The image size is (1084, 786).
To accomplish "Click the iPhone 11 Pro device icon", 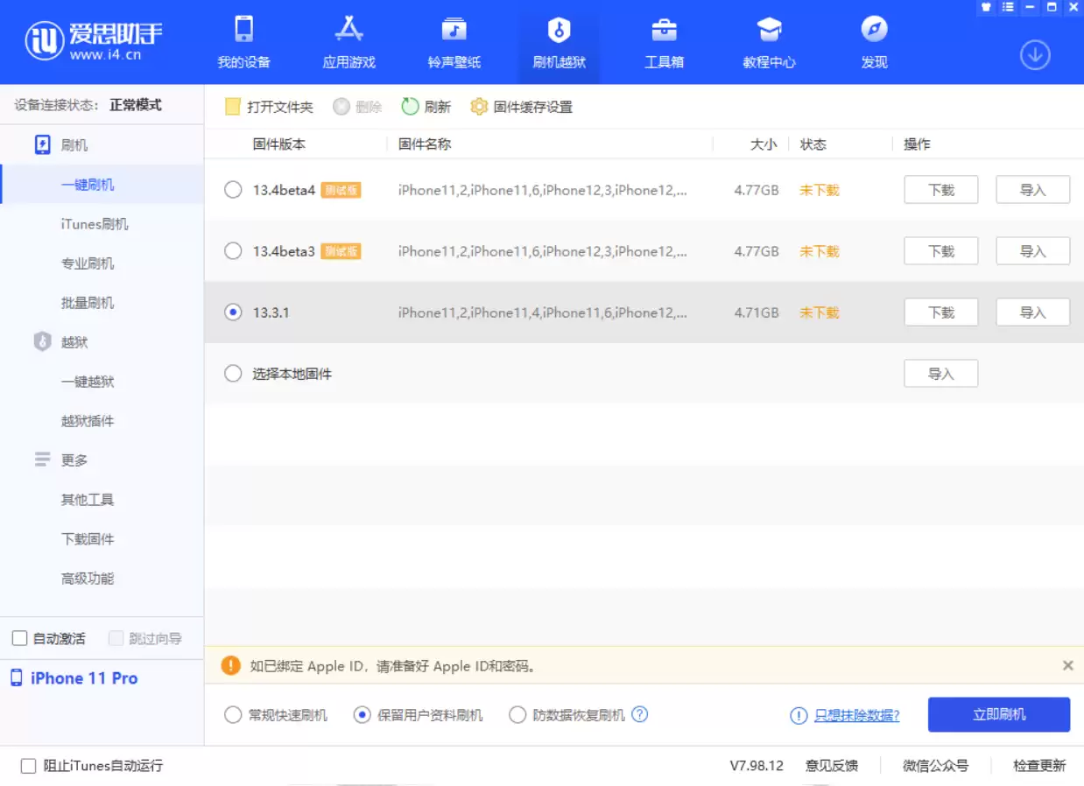I will coord(17,678).
